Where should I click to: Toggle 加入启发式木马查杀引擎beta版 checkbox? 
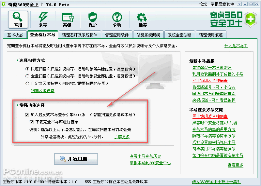coord(27,115)
